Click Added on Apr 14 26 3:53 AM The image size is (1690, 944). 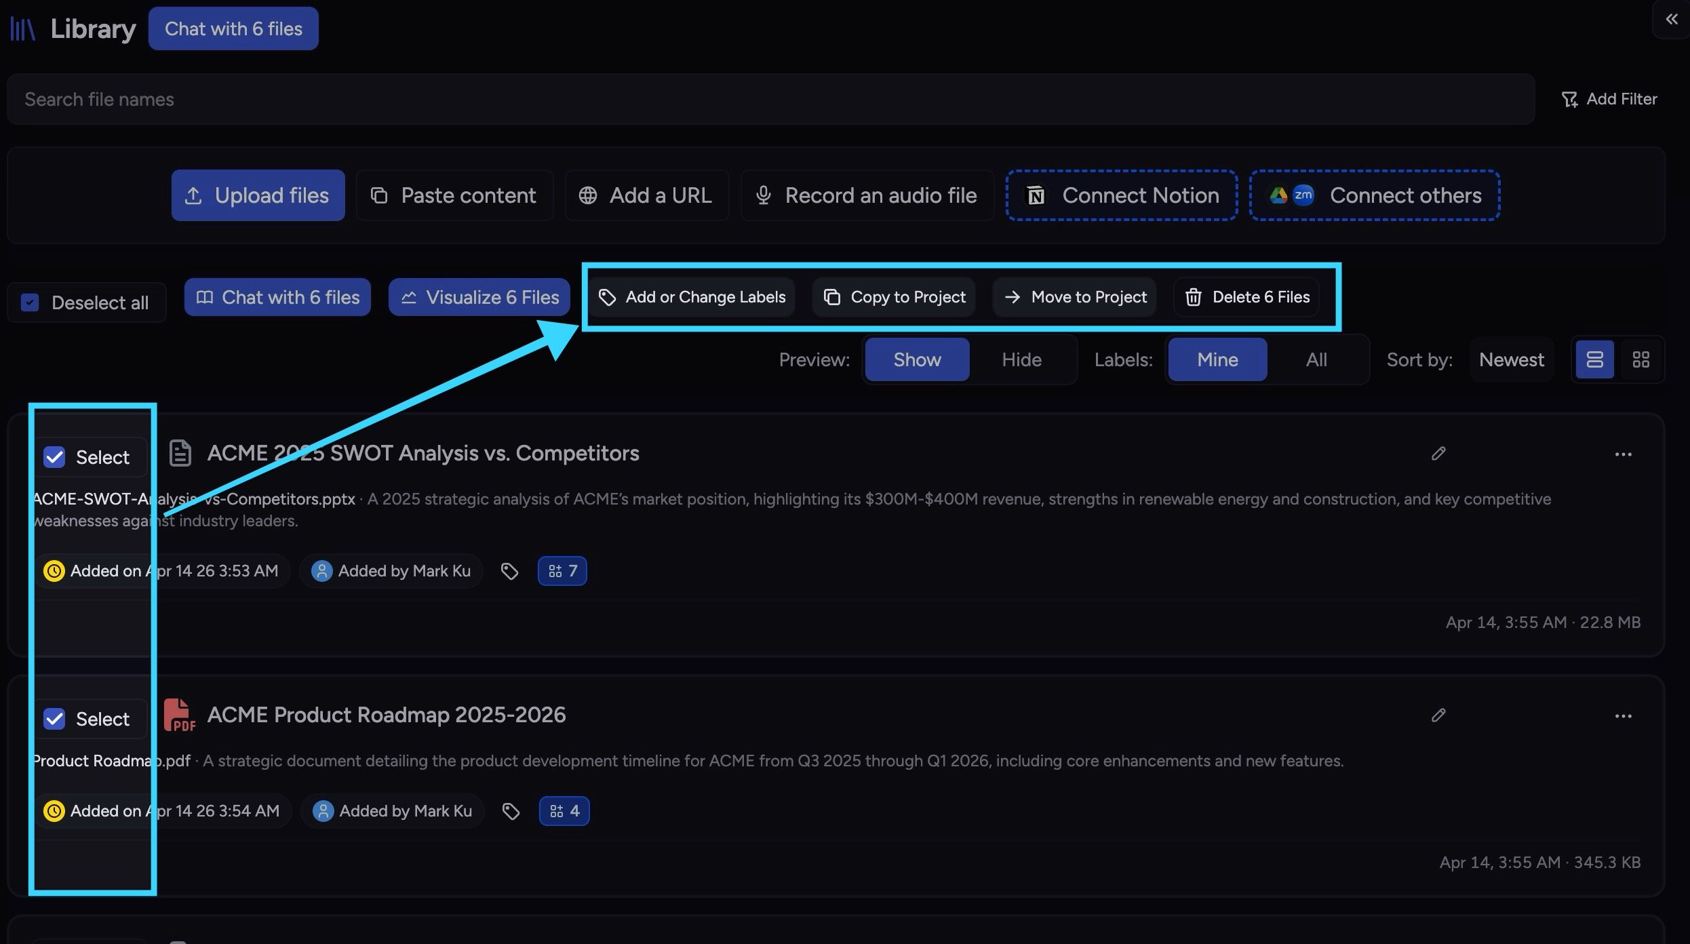click(161, 571)
